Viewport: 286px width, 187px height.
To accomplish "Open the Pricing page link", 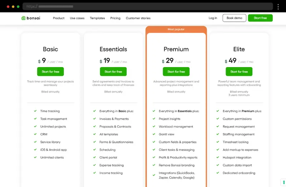I will click(x=115, y=18).
